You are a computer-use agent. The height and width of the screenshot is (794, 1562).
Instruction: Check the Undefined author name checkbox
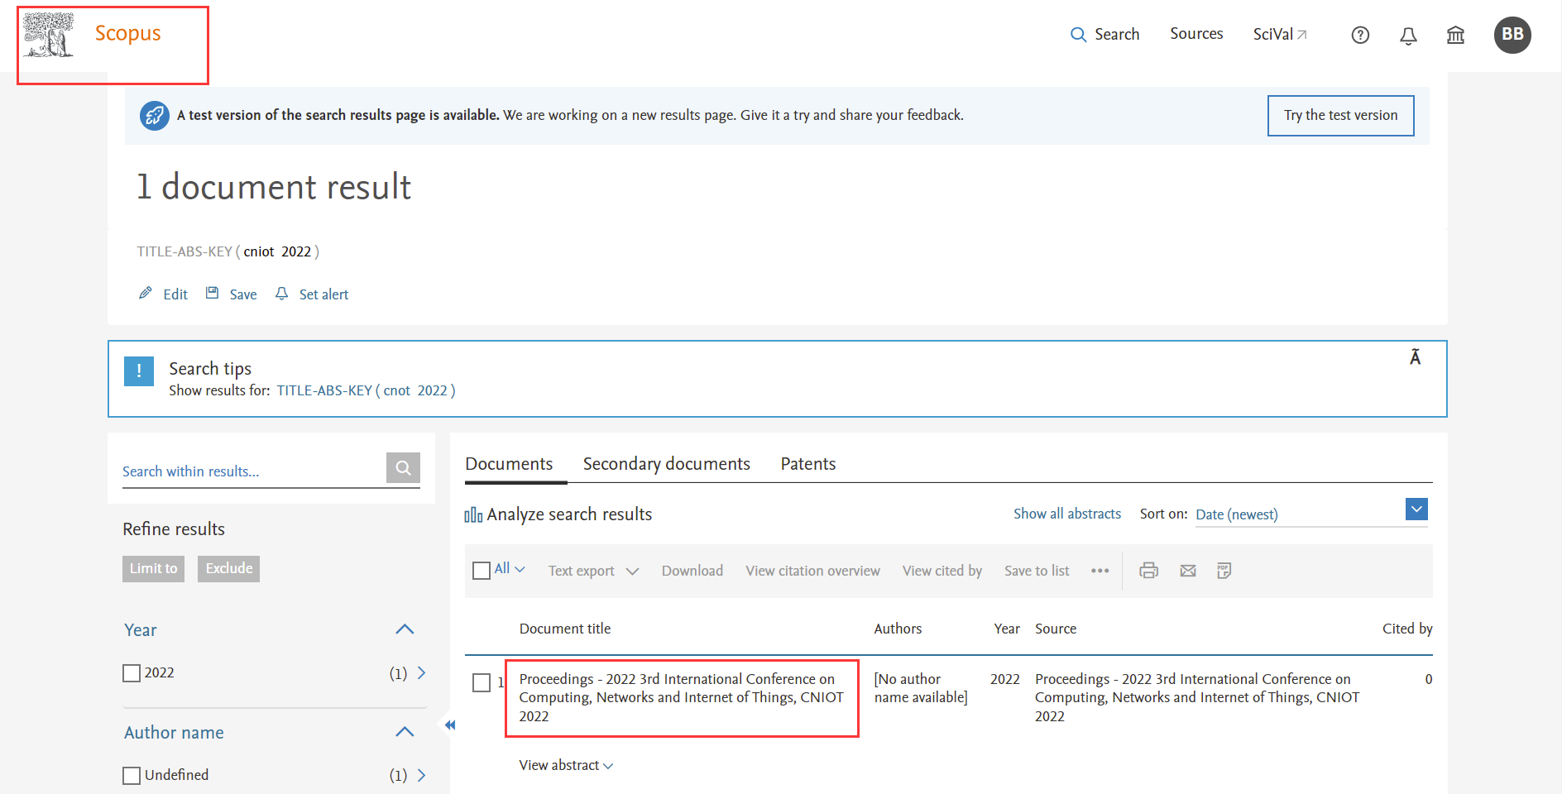point(132,776)
